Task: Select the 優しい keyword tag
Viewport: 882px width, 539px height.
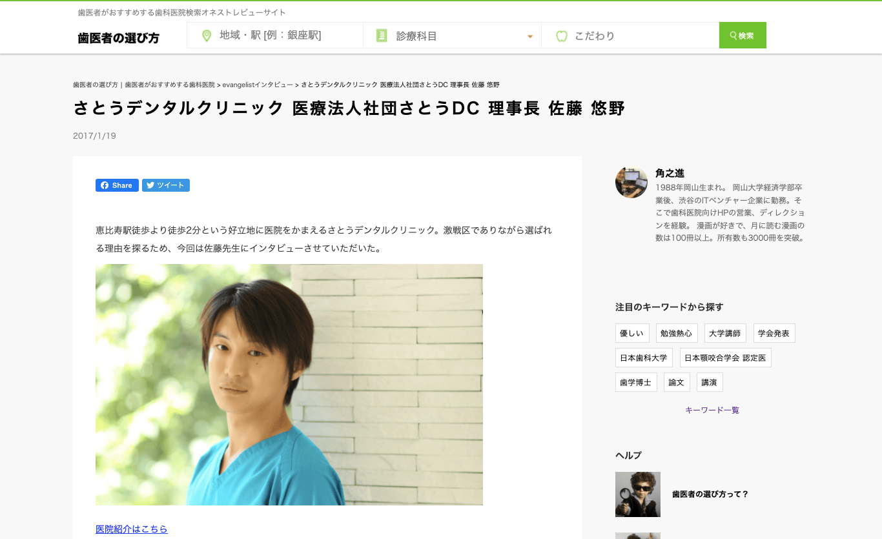Action: (632, 333)
